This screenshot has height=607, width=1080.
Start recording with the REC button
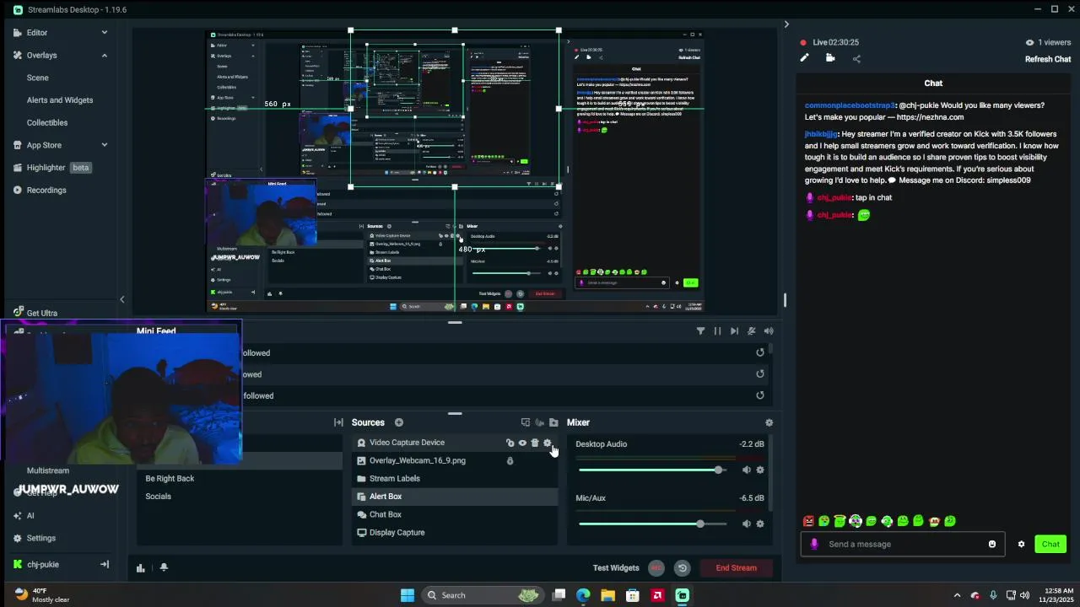[656, 567]
